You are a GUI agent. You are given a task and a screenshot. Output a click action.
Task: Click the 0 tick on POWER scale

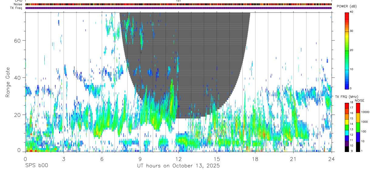click(x=351, y=88)
